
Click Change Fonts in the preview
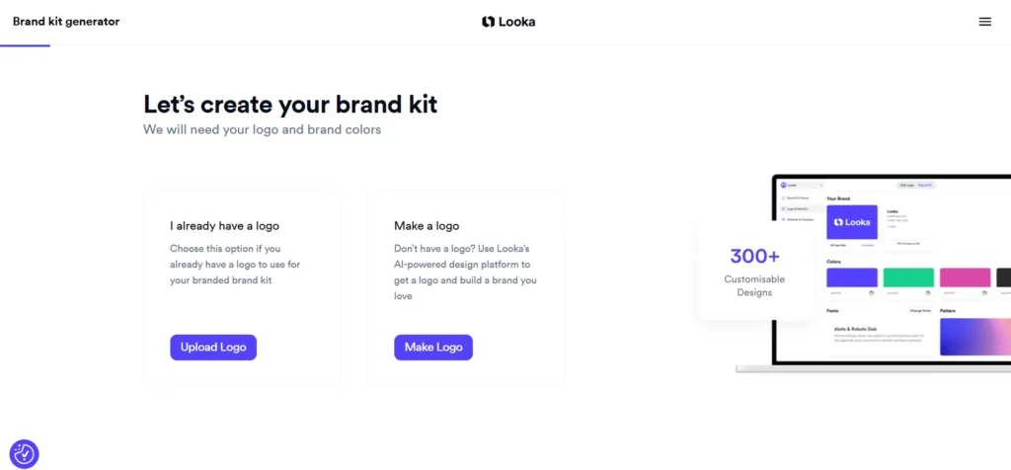click(x=919, y=311)
